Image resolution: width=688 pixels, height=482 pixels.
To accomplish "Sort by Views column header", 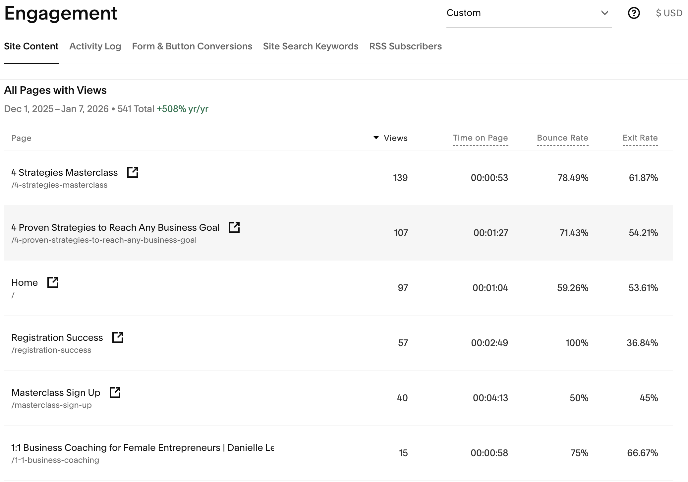I will pos(395,138).
